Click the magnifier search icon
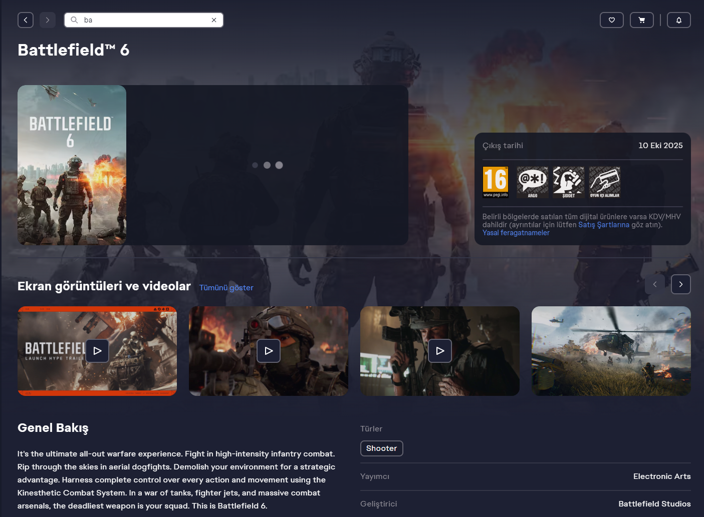Screen dimensions: 704x517 pyautogui.click(x=74, y=20)
